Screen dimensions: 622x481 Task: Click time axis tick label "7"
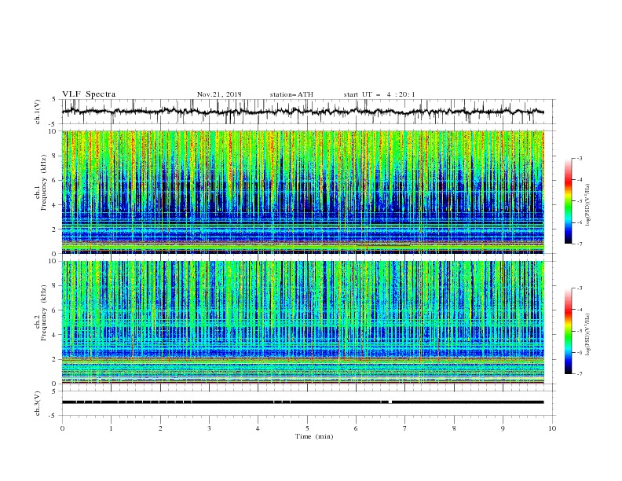[x=405, y=428]
